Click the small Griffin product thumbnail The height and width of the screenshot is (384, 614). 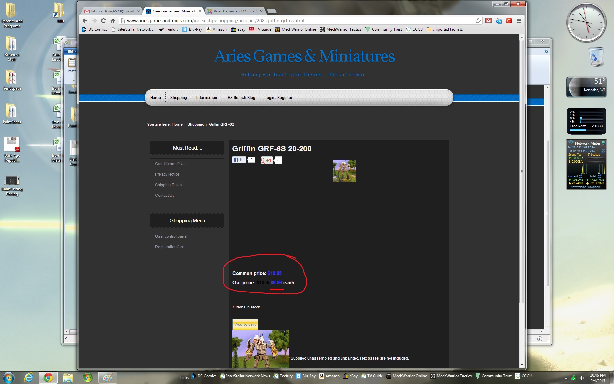(344, 171)
